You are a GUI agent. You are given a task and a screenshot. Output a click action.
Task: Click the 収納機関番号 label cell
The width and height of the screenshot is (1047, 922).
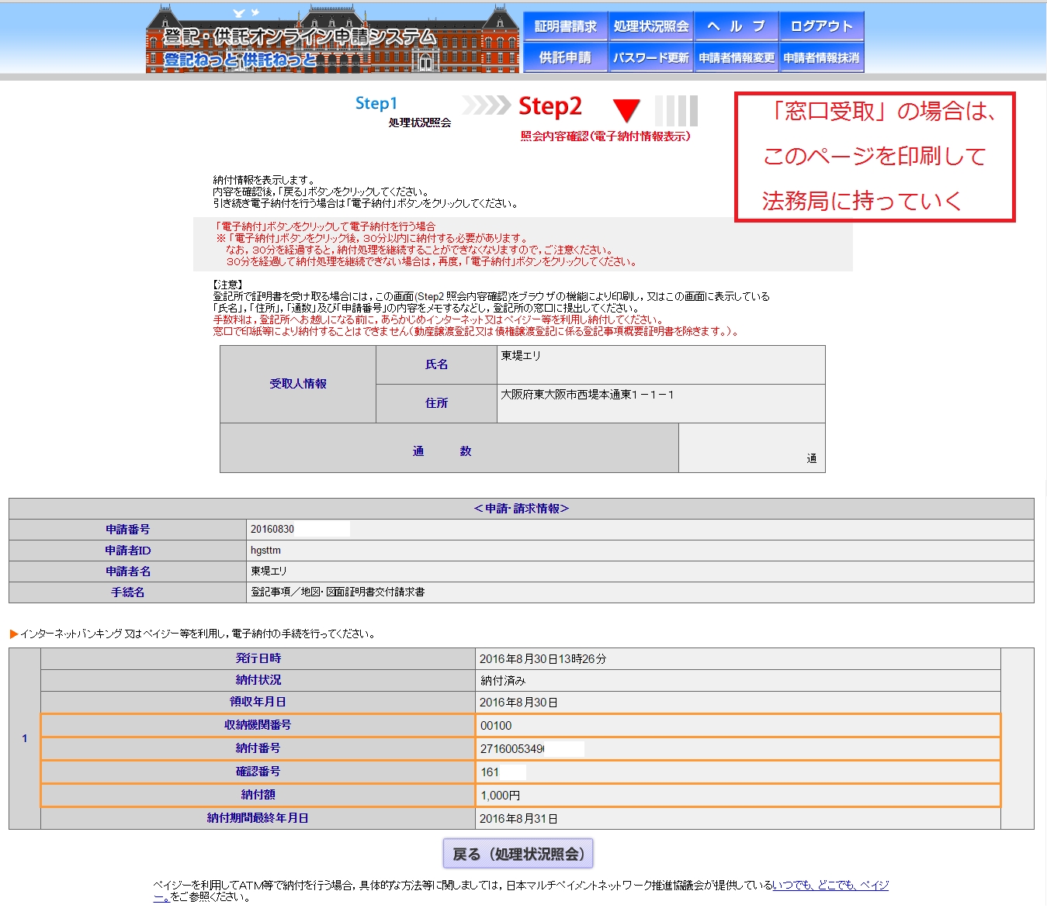pos(258,725)
